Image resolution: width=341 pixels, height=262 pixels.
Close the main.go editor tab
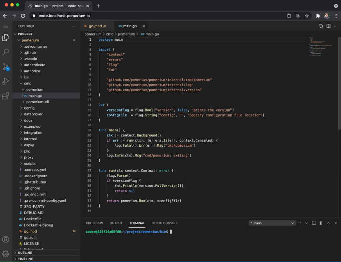pos(144,26)
